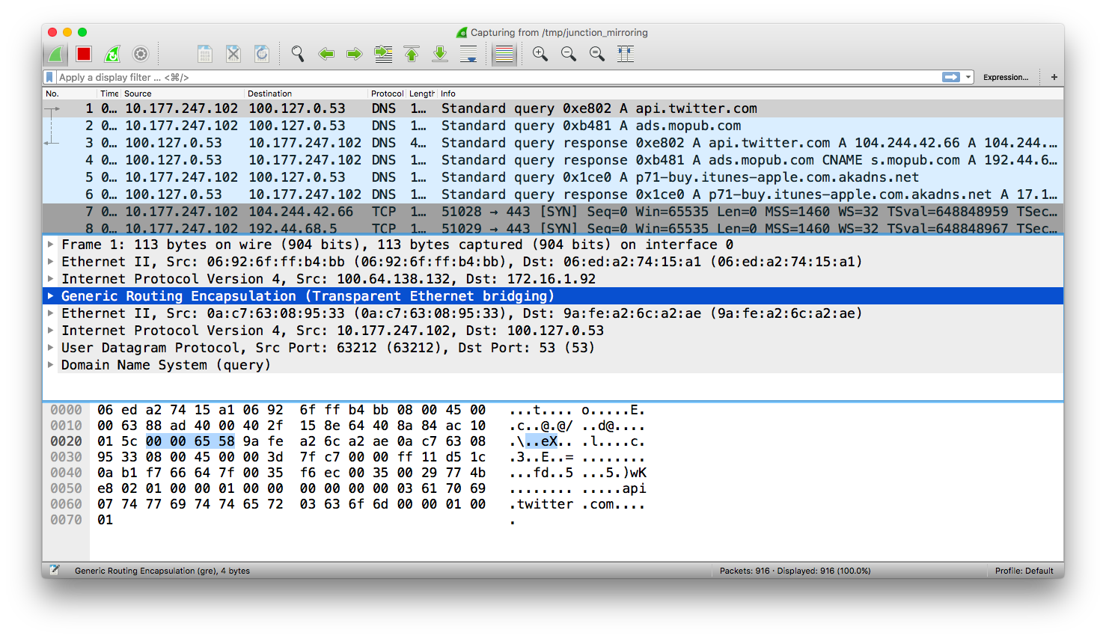This screenshot has width=1106, height=638.
Task: Restart the current capture
Action: click(x=112, y=54)
